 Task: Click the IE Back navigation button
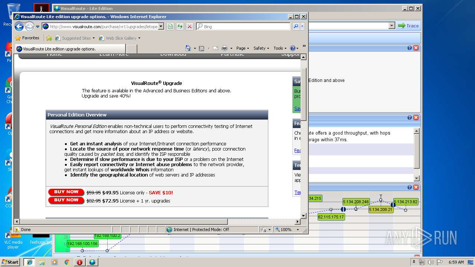tap(19, 26)
